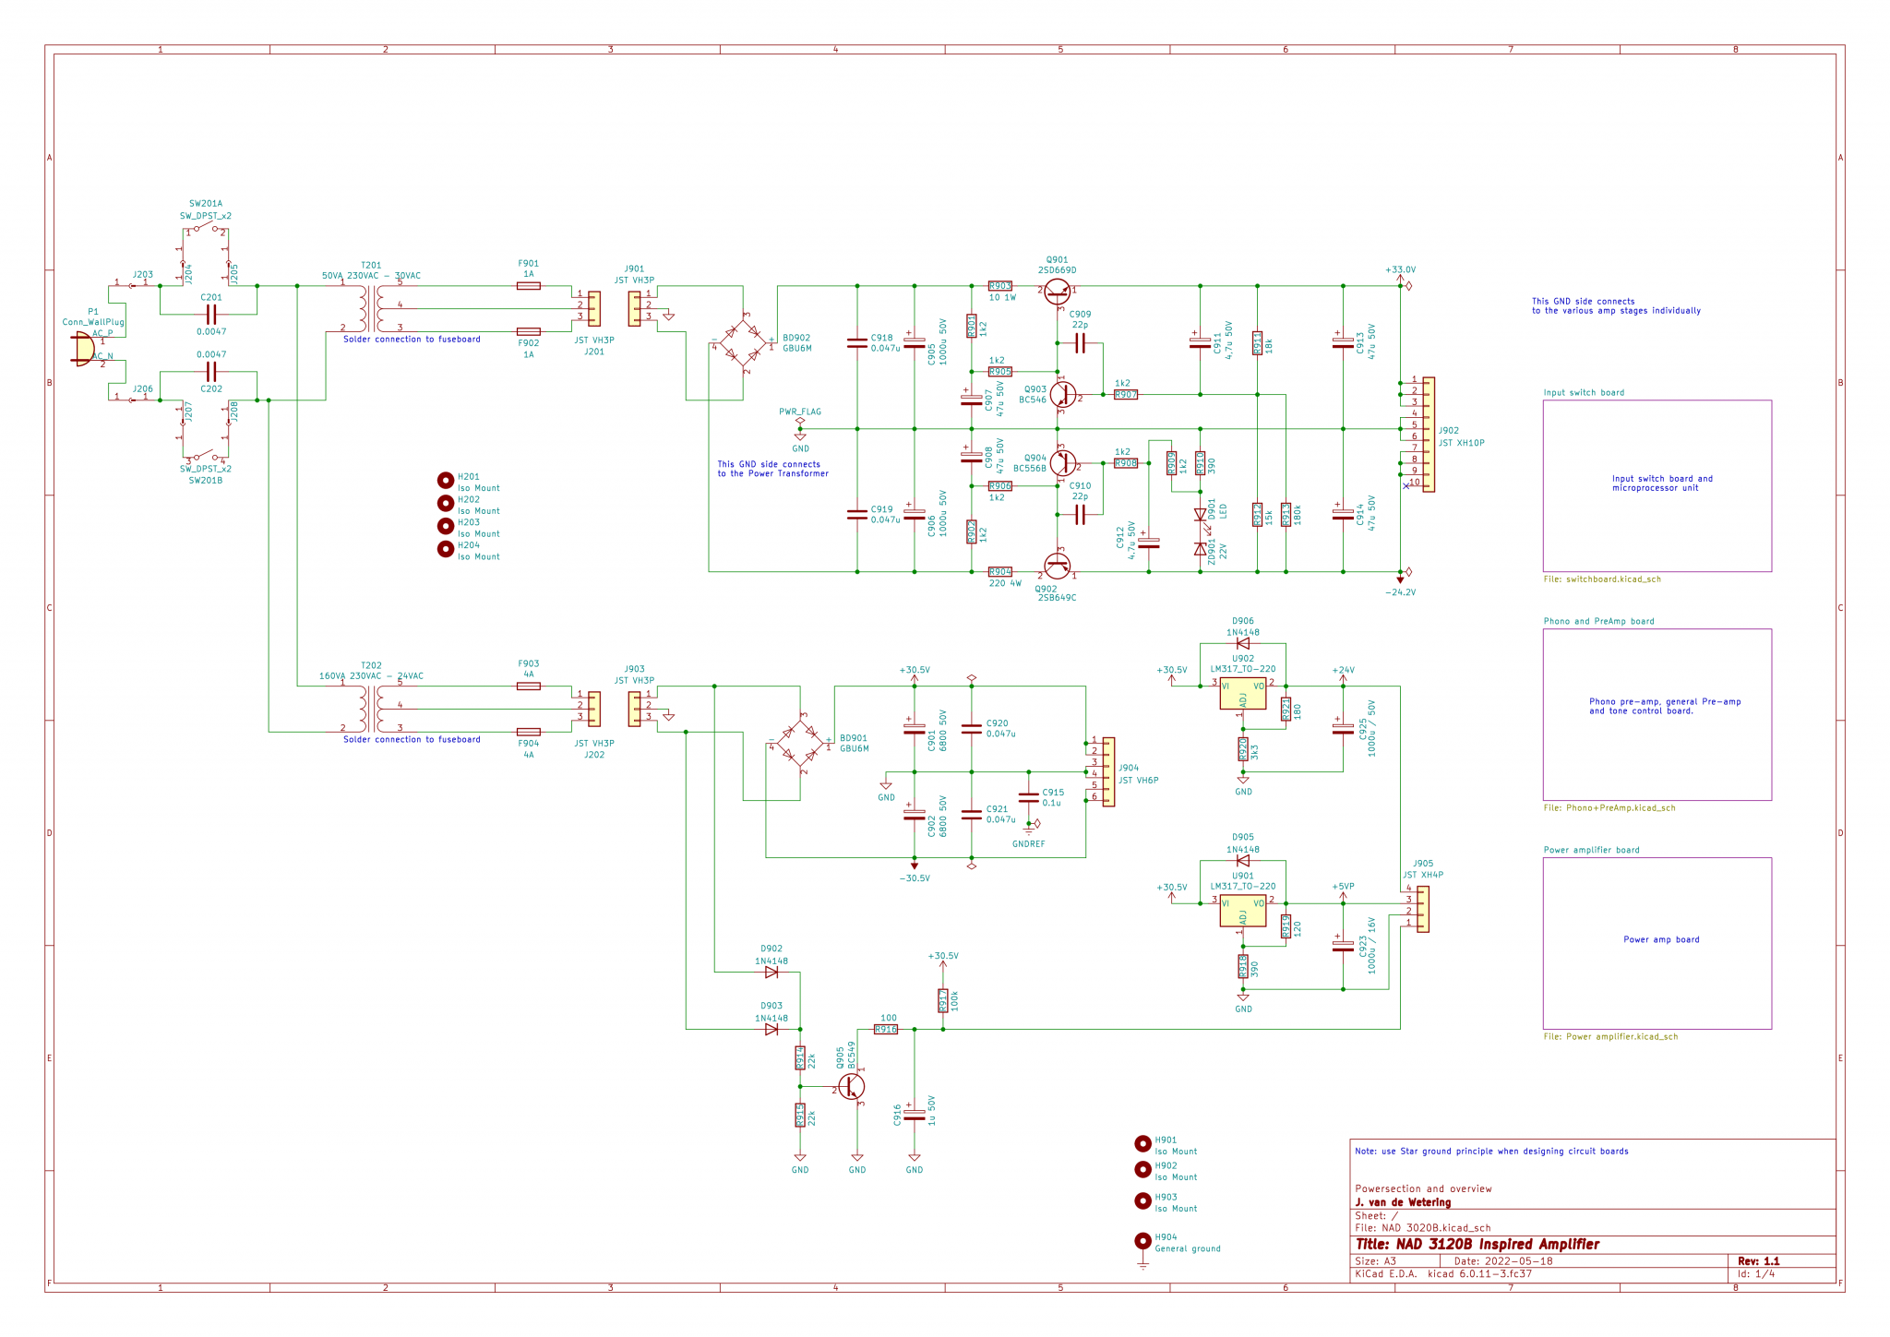Select fuse F903 4A symbol

(529, 686)
